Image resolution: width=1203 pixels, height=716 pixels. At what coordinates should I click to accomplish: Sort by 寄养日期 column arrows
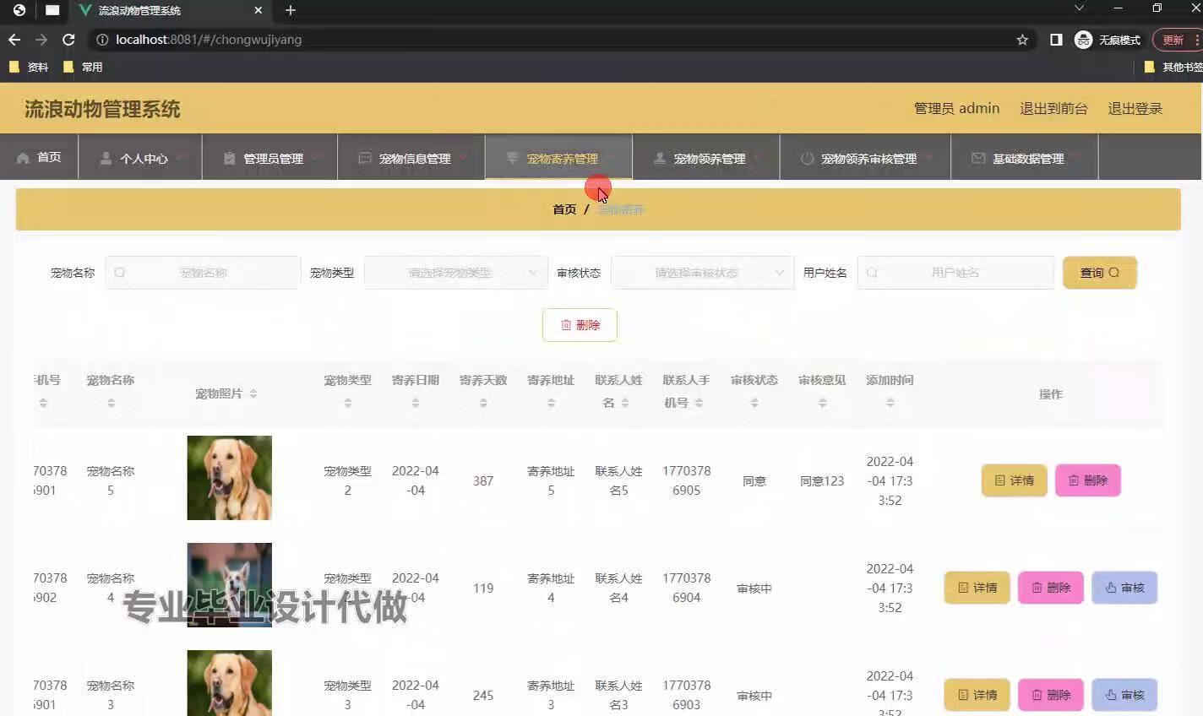(x=416, y=404)
